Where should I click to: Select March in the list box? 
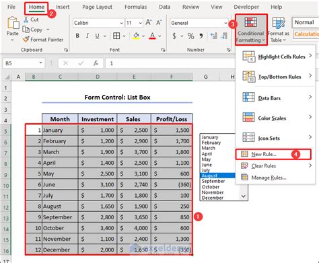pyautogui.click(x=209, y=148)
